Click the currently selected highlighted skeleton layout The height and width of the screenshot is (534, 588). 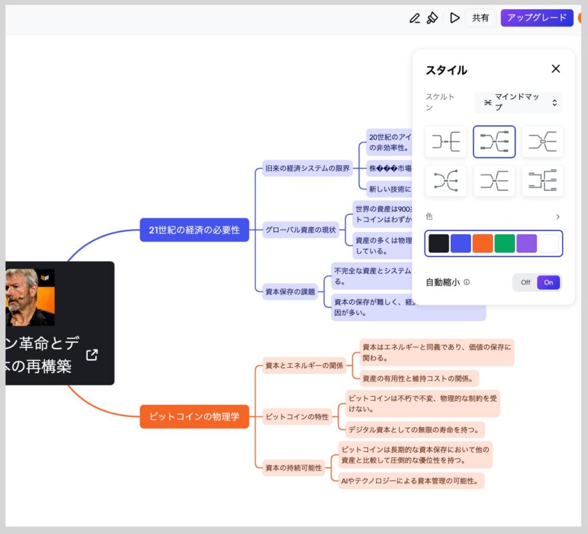[x=494, y=142]
